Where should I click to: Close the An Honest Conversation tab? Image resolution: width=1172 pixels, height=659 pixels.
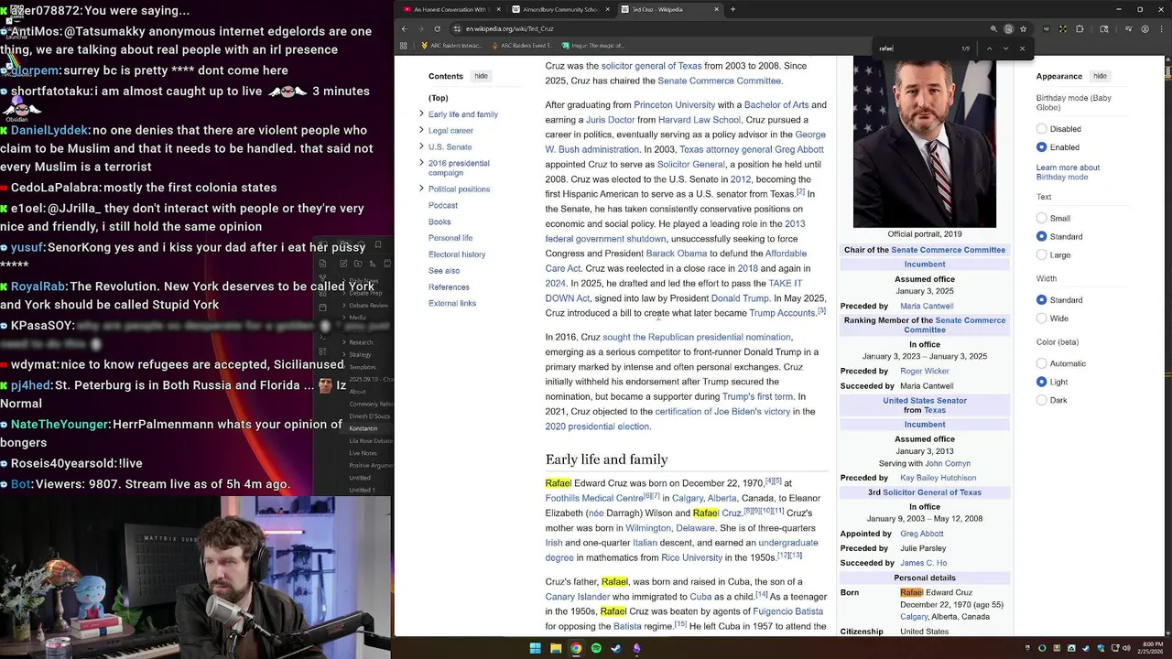click(499, 9)
